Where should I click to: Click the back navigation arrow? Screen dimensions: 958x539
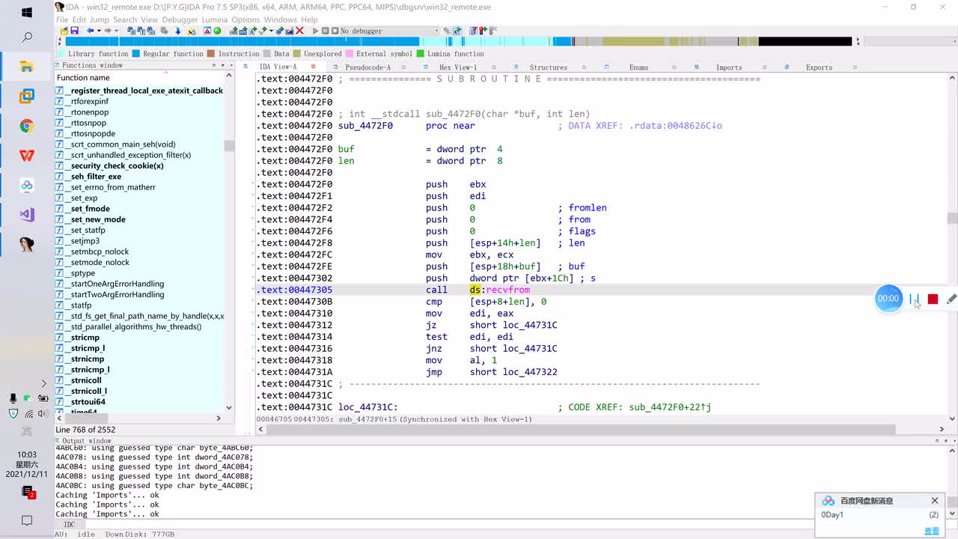90,31
